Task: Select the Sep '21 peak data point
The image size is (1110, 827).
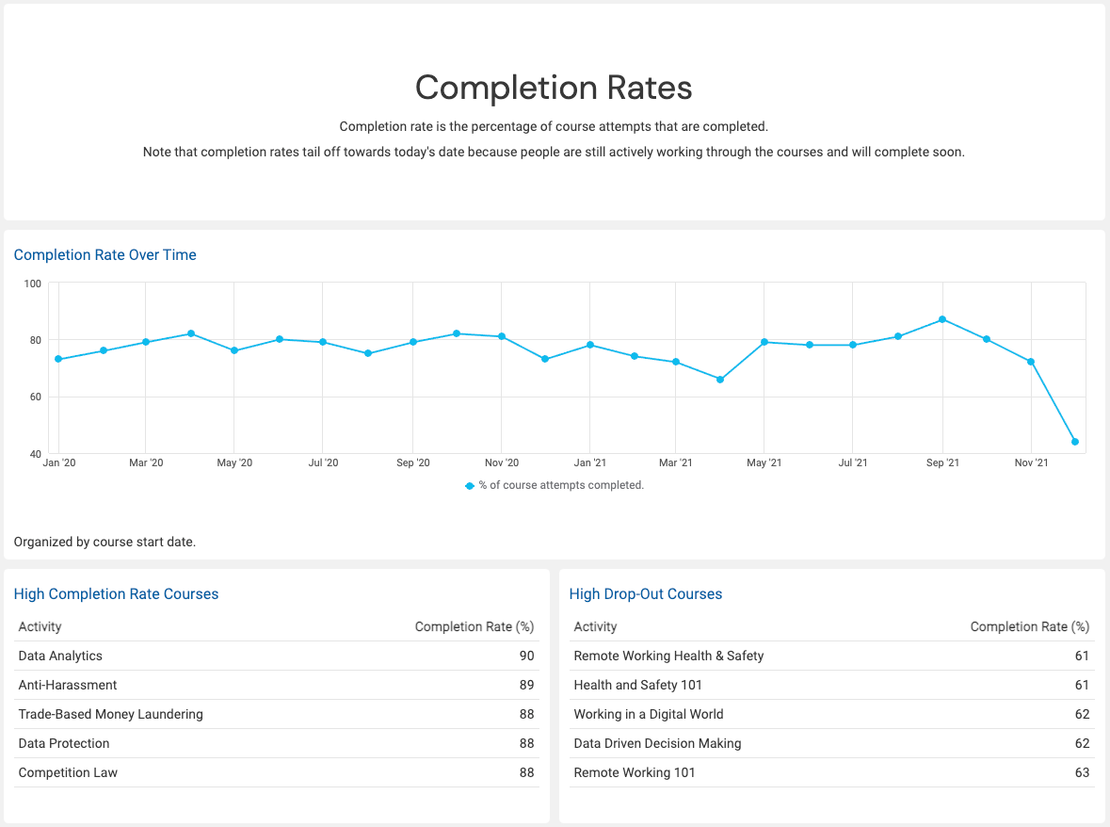Action: 942,319
